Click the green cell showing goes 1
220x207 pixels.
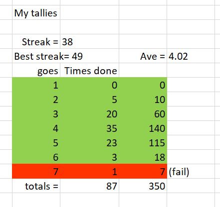coord(36,85)
